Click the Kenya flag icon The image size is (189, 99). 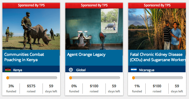pyautogui.click(x=8, y=70)
